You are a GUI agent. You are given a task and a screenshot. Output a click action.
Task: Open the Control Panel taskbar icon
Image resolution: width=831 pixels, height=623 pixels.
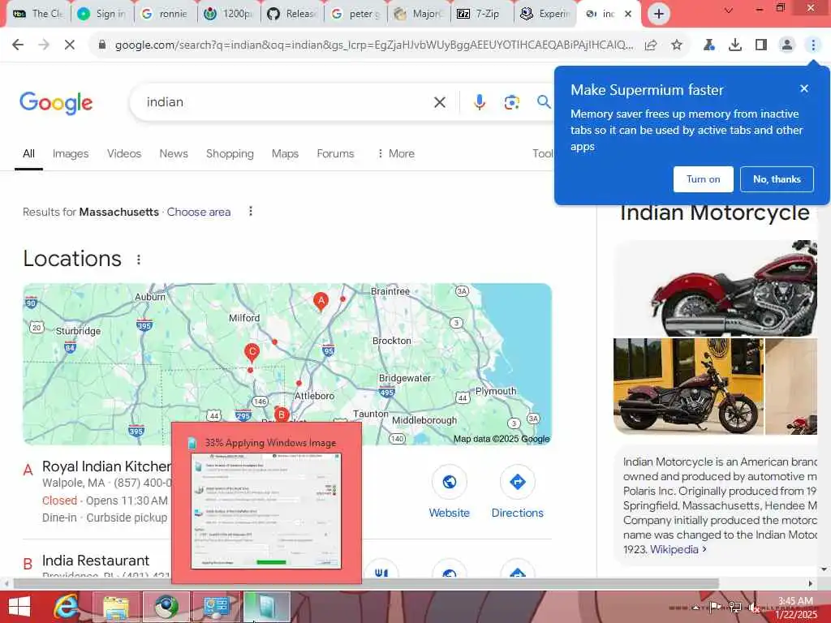point(216,607)
